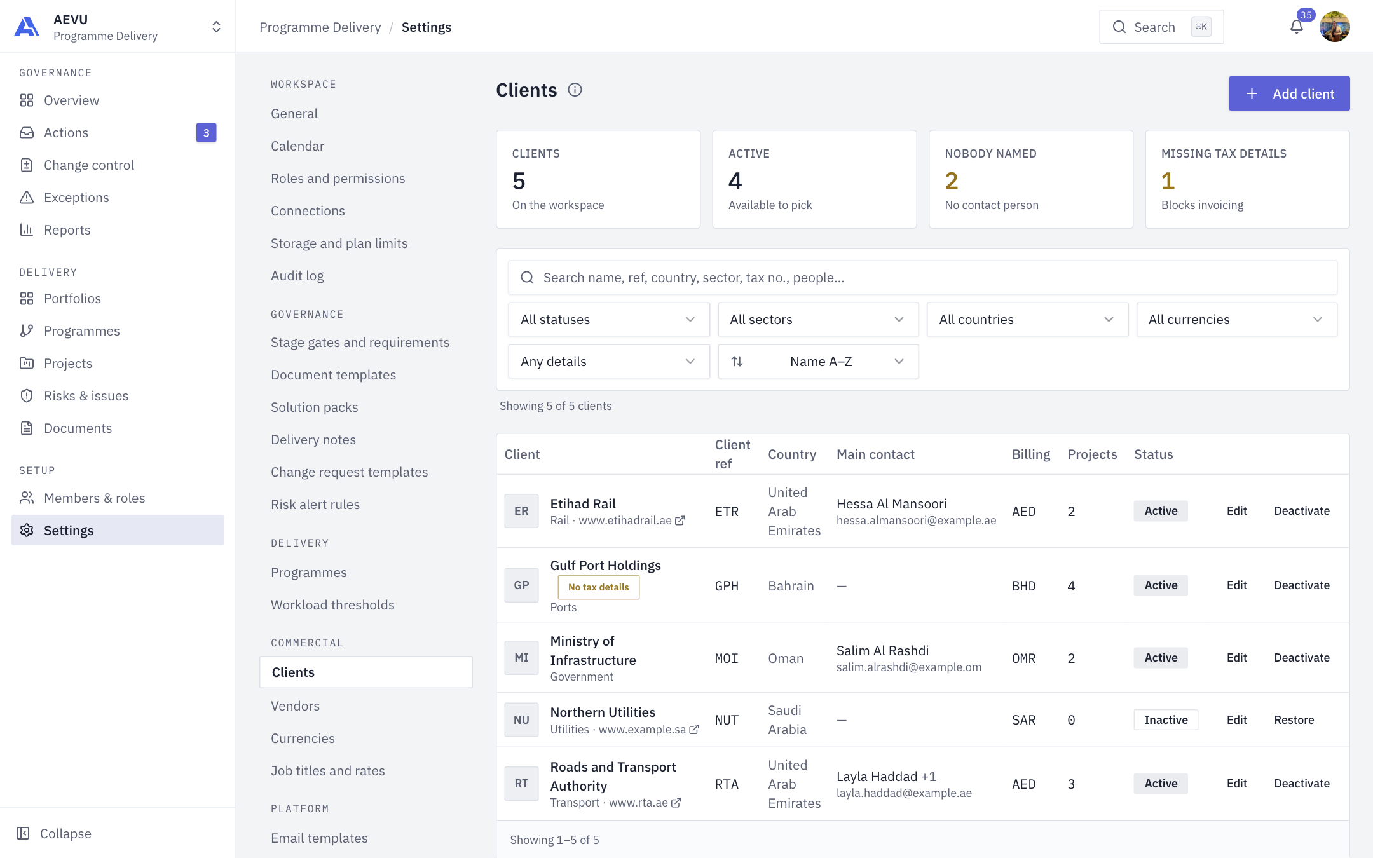1373x858 pixels.
Task: Click the top bar Search box
Action: pos(1161,27)
